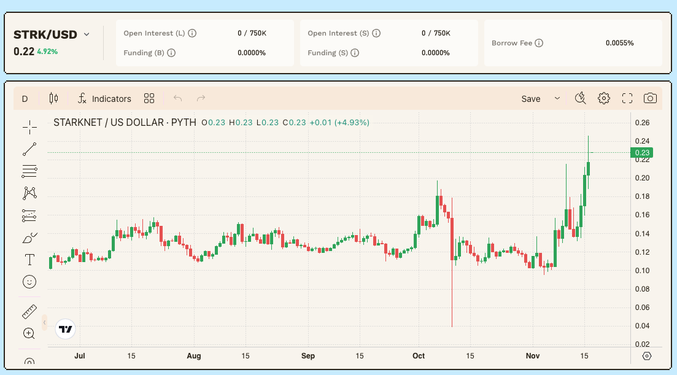Undo the last chart action
The width and height of the screenshot is (677, 375).
click(x=177, y=98)
